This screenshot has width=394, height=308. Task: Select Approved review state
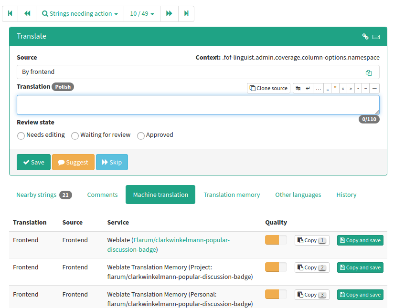(x=141, y=136)
